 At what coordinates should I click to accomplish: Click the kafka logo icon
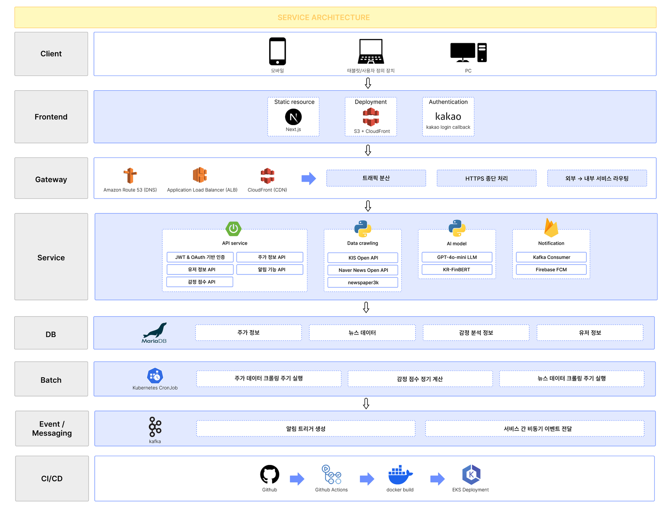click(x=155, y=427)
